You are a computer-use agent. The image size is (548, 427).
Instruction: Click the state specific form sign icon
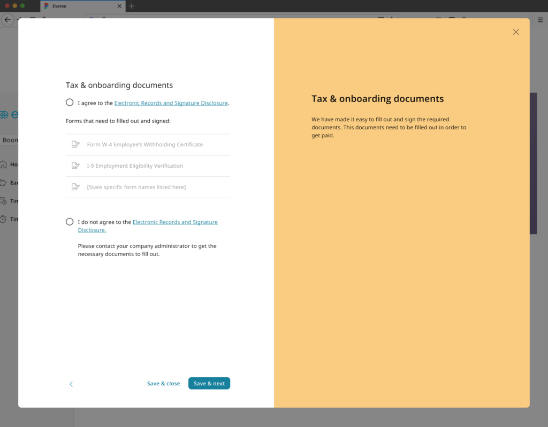point(75,187)
